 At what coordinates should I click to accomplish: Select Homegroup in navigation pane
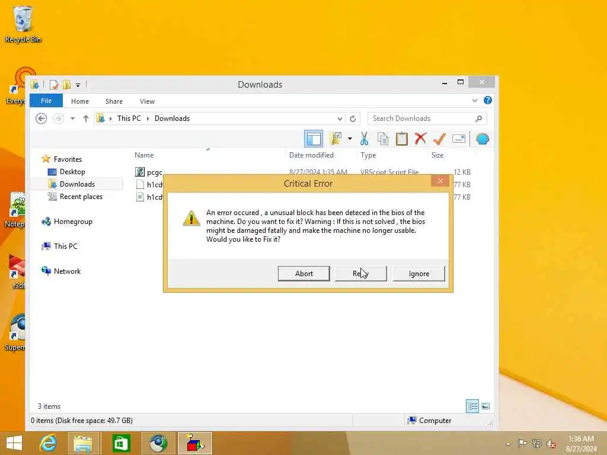pyautogui.click(x=73, y=222)
